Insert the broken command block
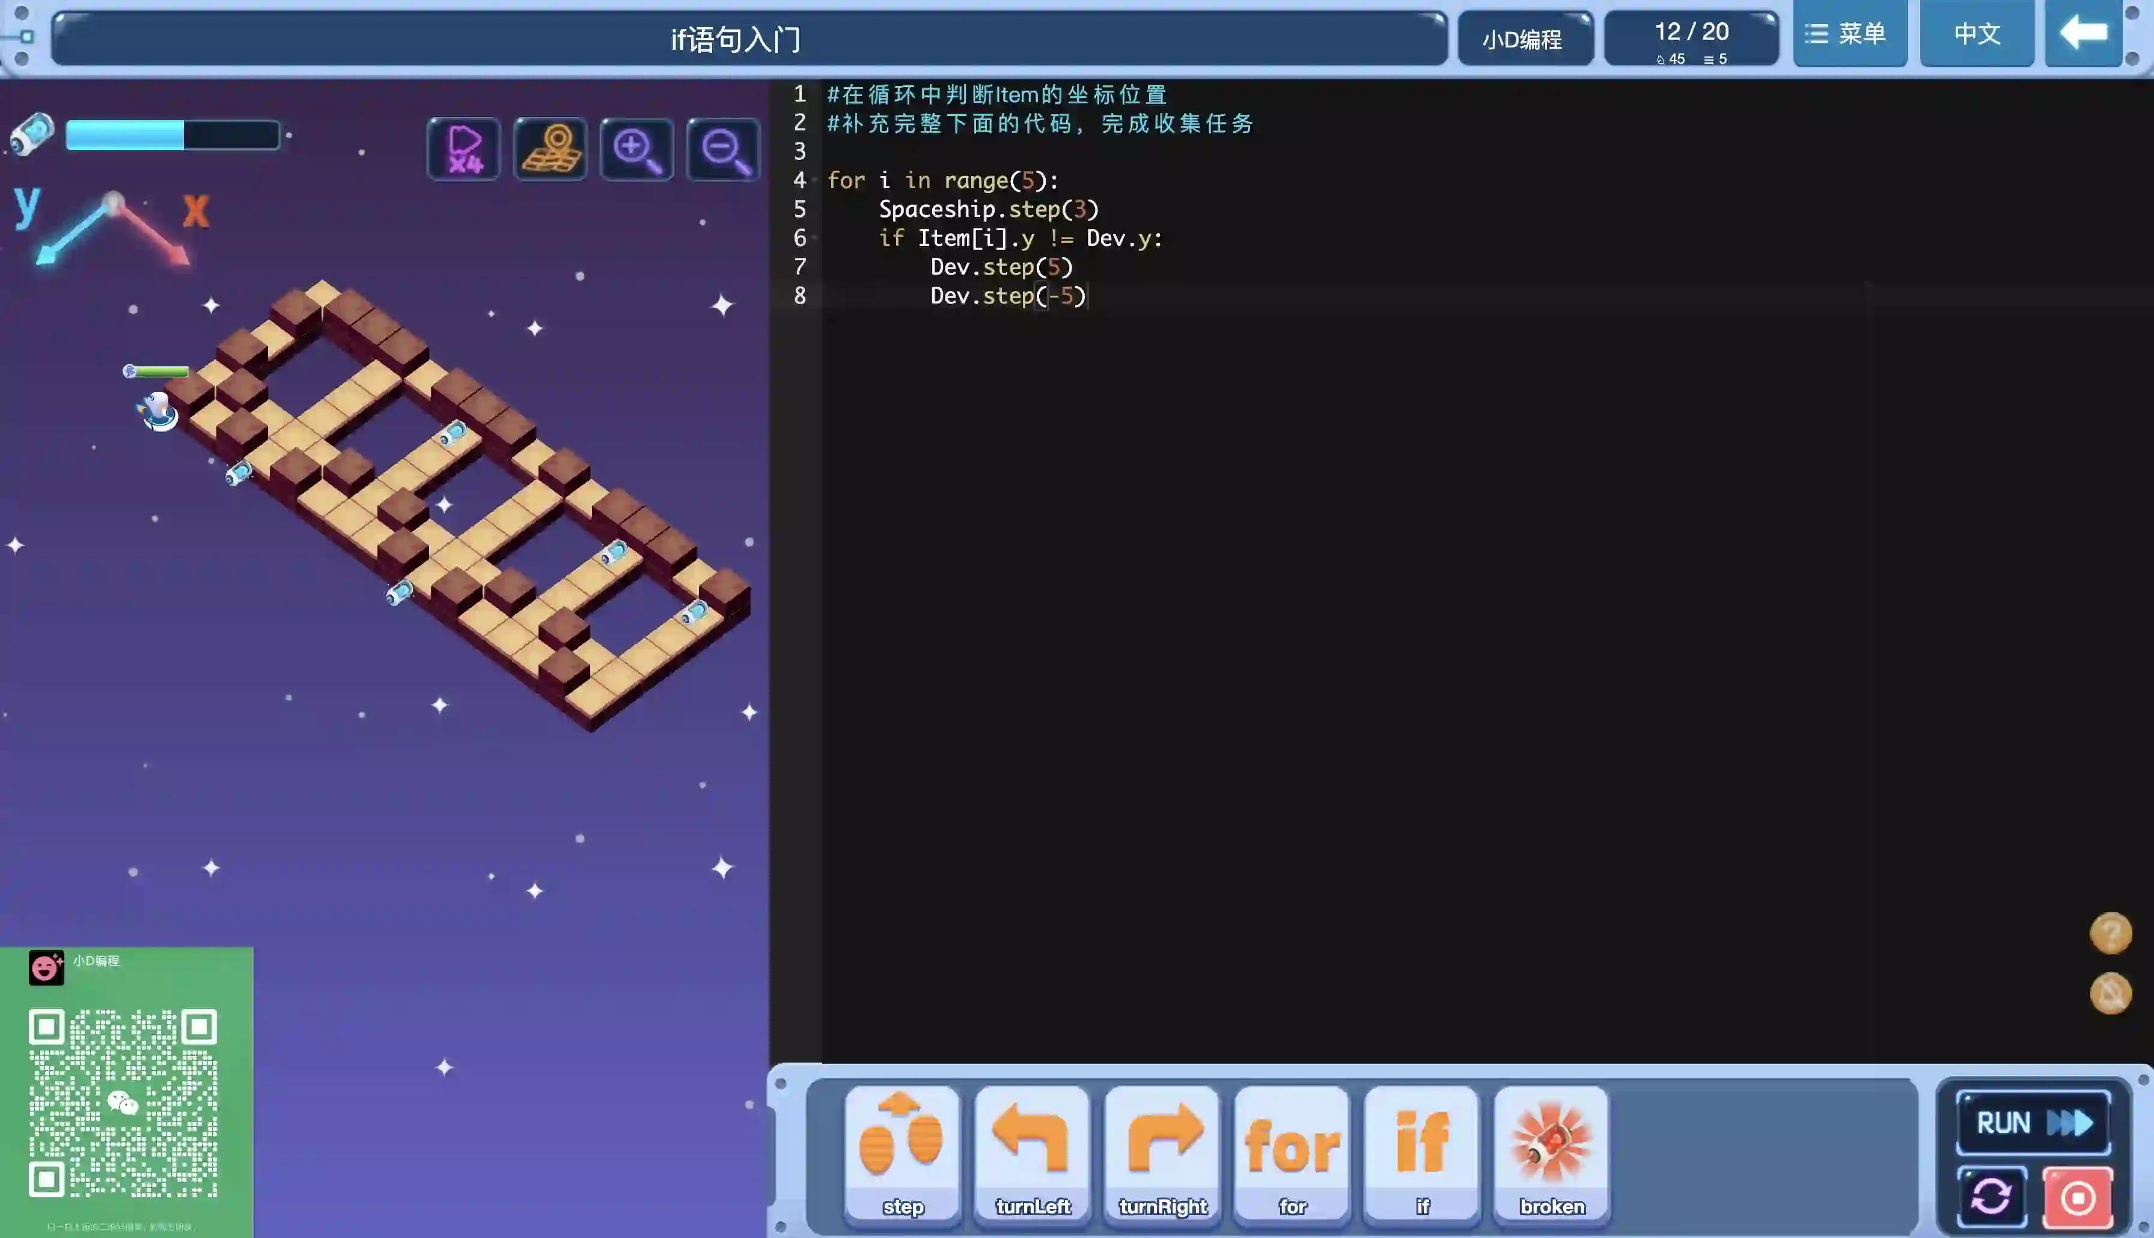The height and width of the screenshot is (1238, 2154). tap(1551, 1152)
